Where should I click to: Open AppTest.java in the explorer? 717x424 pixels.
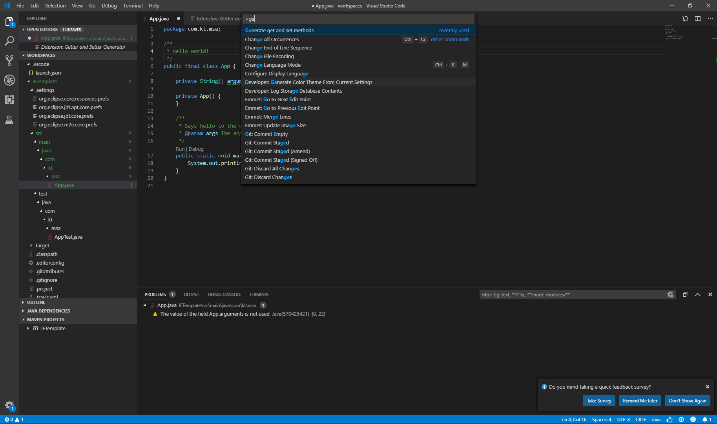[x=68, y=237]
